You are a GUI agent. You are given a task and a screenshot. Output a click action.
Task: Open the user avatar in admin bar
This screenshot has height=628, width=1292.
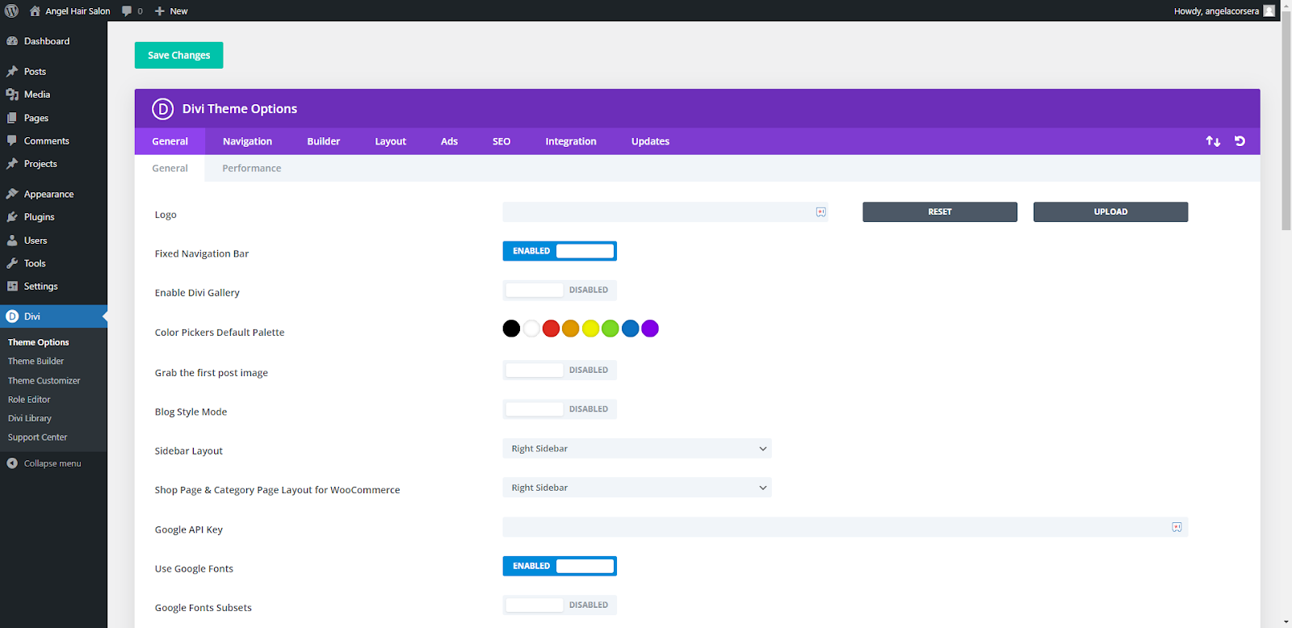point(1269,11)
